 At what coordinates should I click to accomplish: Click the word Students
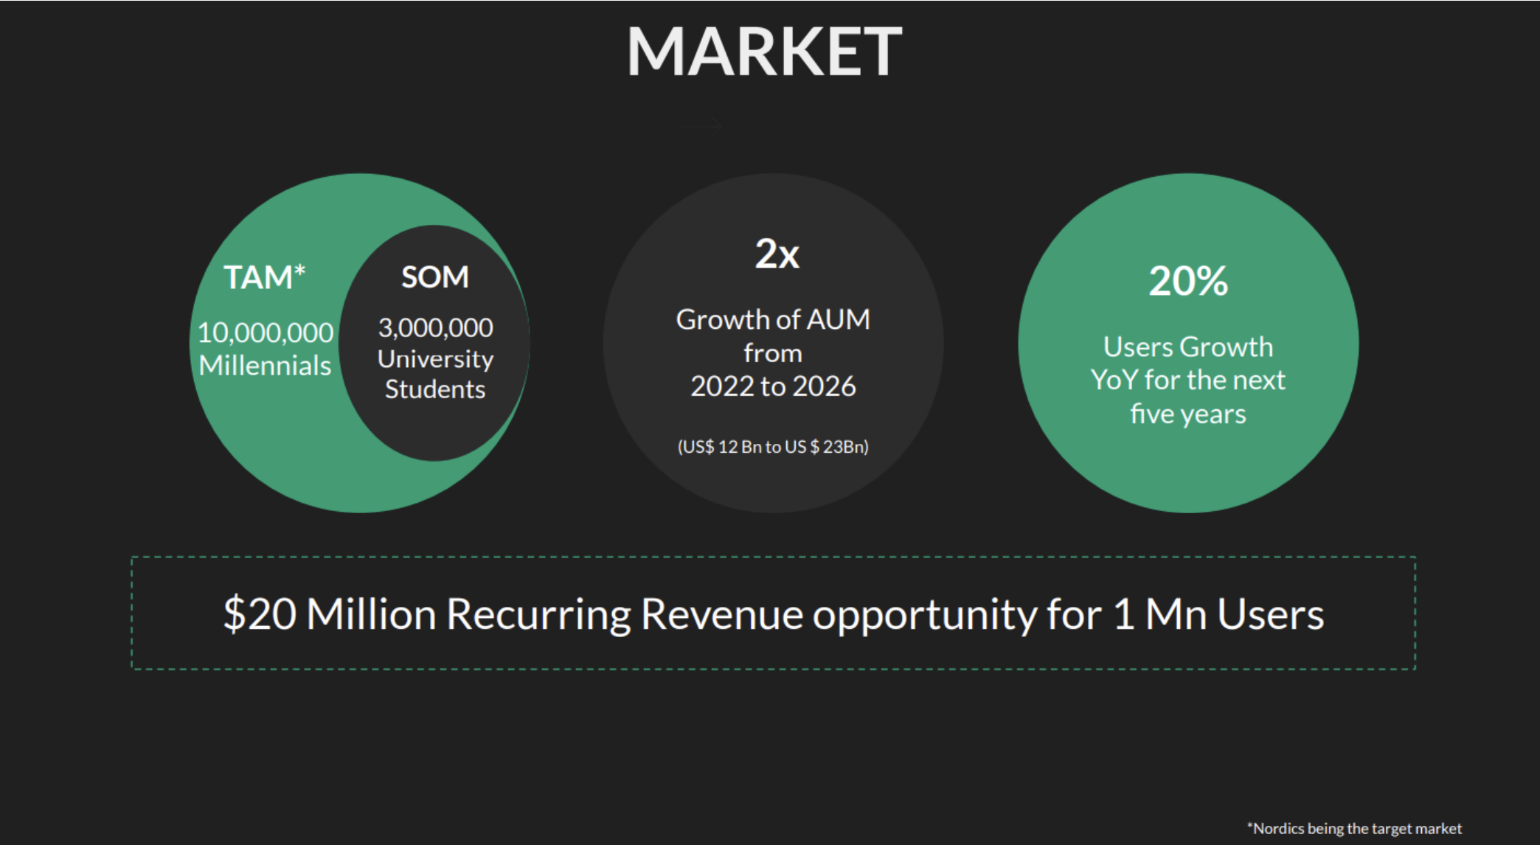click(435, 389)
